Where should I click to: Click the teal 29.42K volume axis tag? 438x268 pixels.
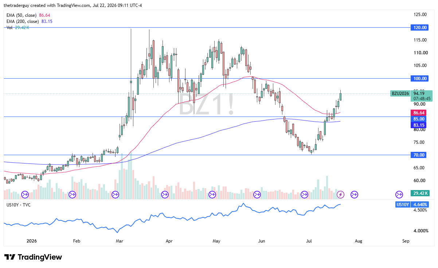tap(421, 193)
